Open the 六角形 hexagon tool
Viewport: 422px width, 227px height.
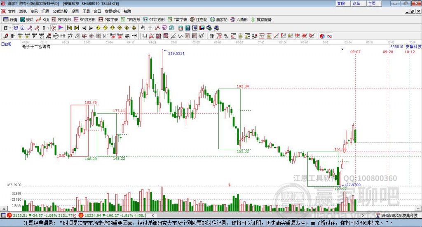pyautogui.click(x=239, y=20)
